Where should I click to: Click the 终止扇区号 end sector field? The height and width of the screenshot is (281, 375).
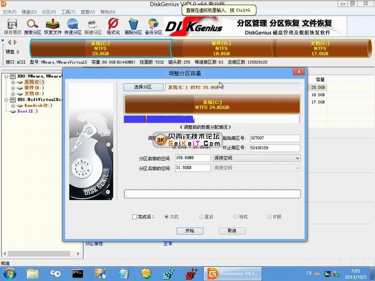275,148
